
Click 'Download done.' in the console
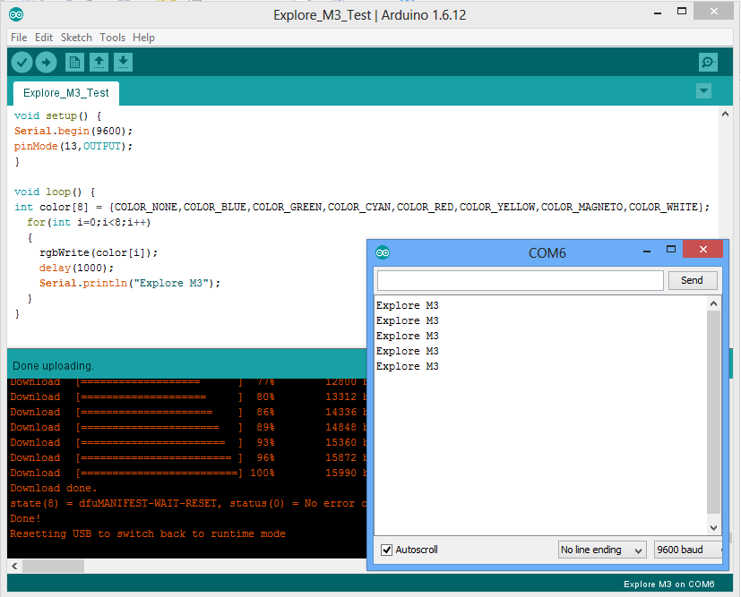click(54, 488)
